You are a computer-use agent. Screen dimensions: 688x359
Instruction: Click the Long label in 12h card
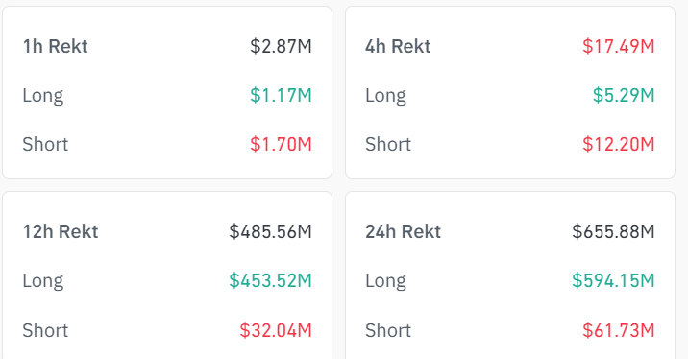pyautogui.click(x=43, y=281)
